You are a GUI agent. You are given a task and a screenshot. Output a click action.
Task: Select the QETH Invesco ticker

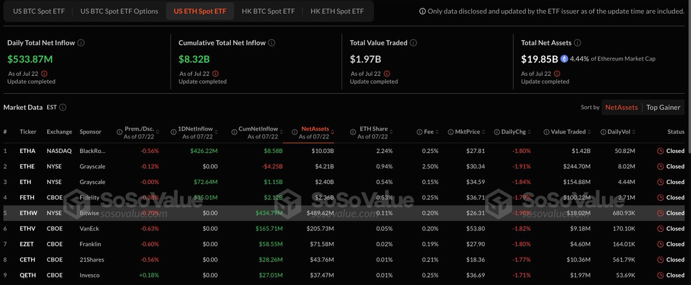[28, 275]
